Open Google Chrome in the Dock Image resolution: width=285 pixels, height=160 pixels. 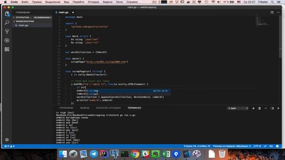[x=135, y=154]
